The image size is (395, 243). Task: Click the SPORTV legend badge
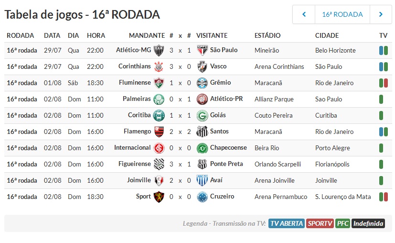coord(320,223)
